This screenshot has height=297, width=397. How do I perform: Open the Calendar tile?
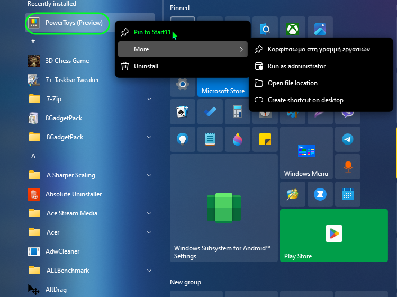347,194
